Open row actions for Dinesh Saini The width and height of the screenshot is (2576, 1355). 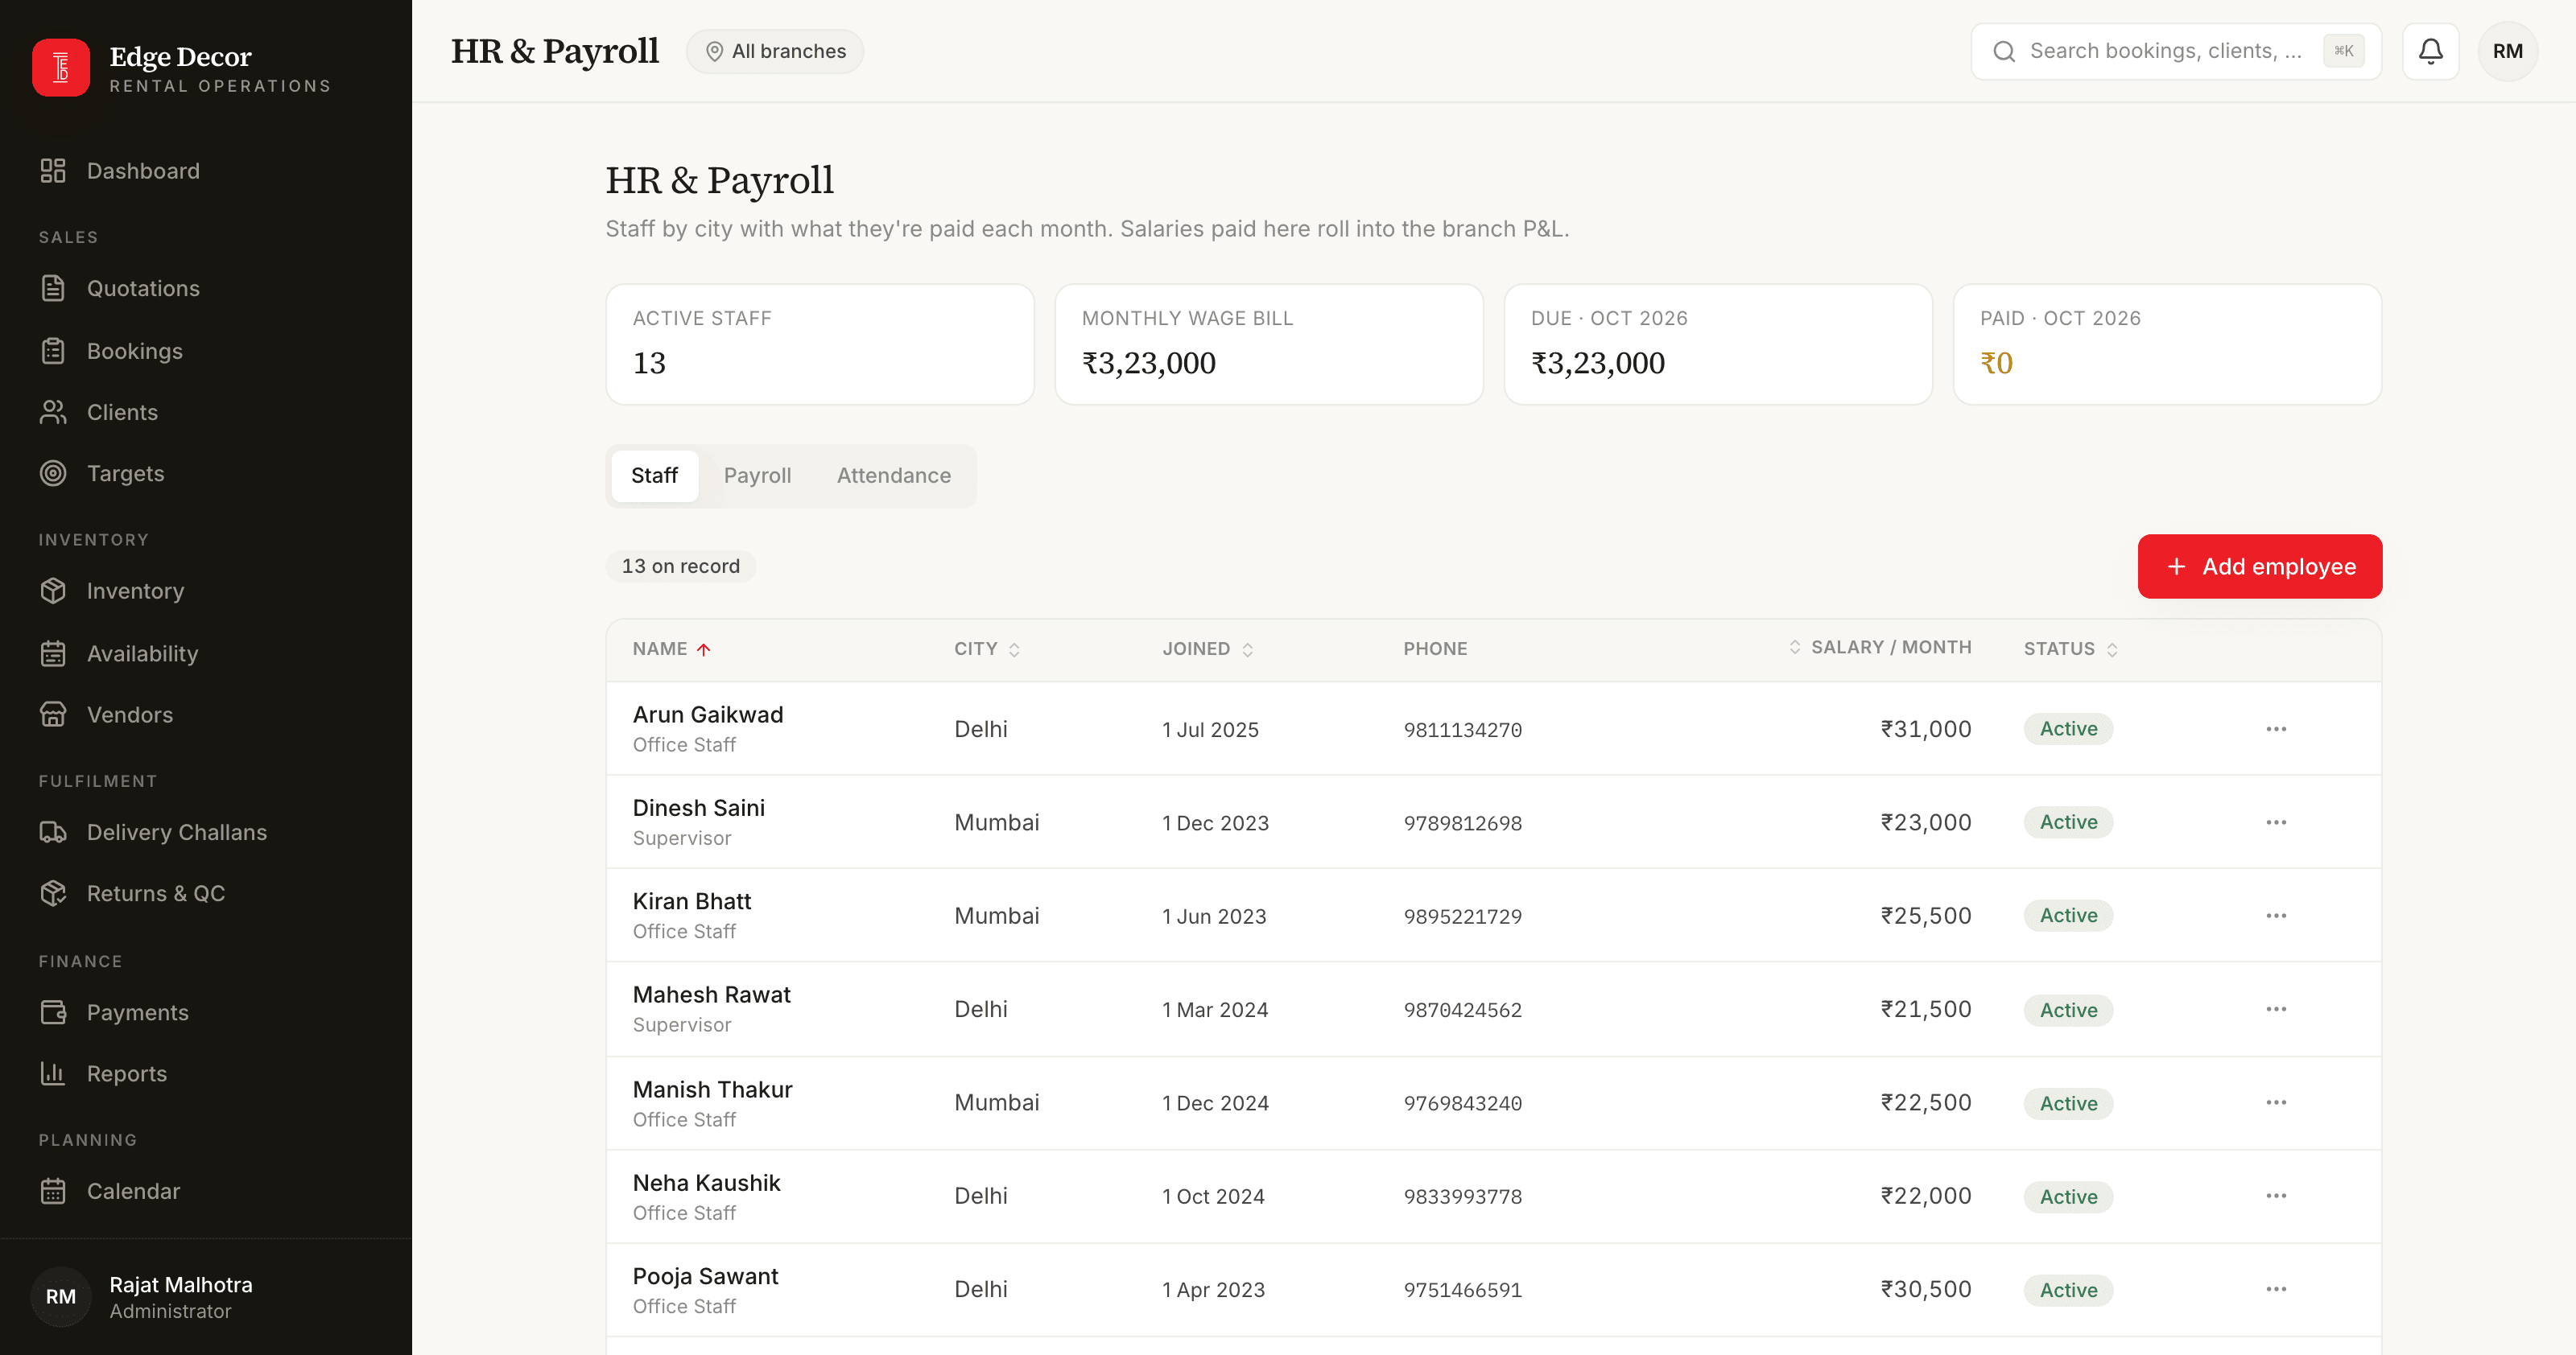pyautogui.click(x=2276, y=822)
